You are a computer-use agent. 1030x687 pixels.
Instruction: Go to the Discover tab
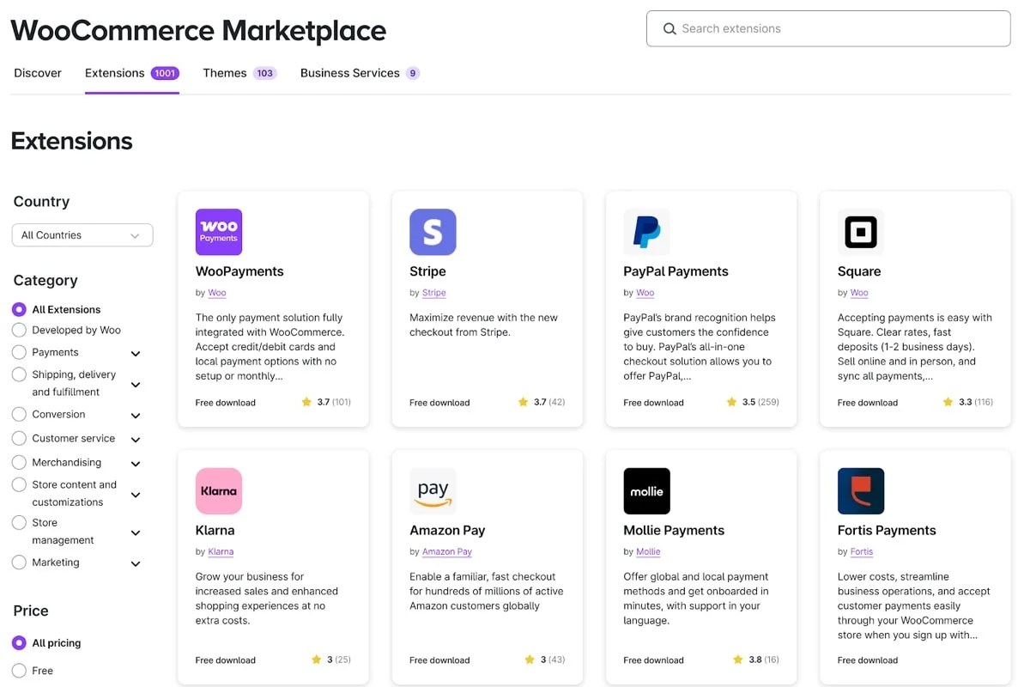pos(38,73)
